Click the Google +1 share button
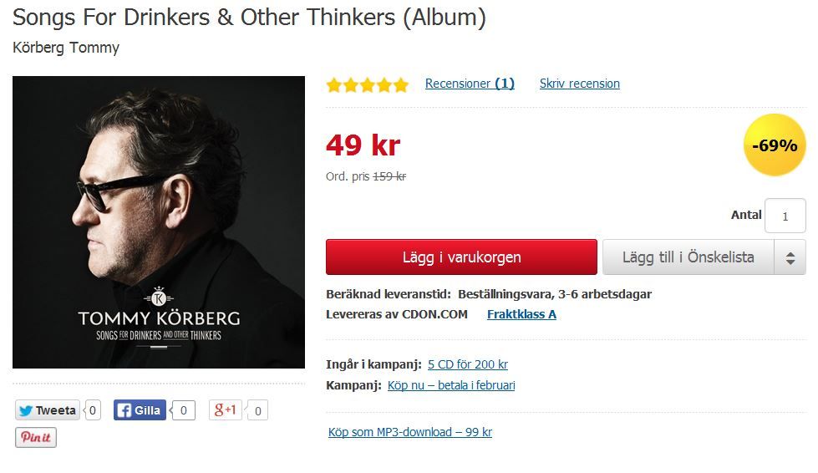Viewport: 818px width, 473px height. pos(226,409)
